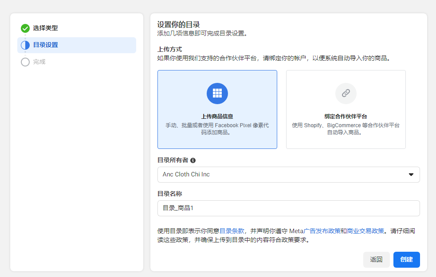Click the Facebook Pixel description text
This screenshot has height=277, width=436.
(x=217, y=129)
